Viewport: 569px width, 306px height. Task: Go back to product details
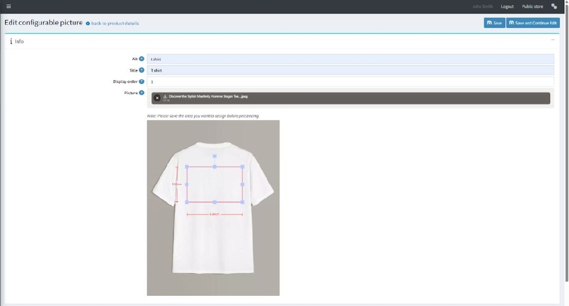pyautogui.click(x=112, y=23)
